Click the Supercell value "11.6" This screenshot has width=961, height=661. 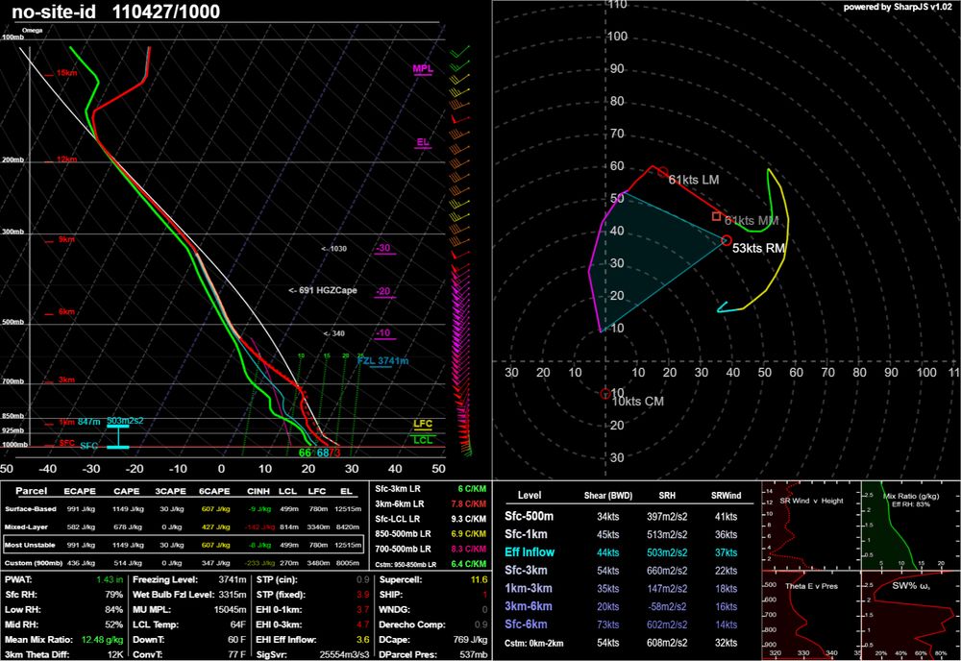(x=480, y=579)
